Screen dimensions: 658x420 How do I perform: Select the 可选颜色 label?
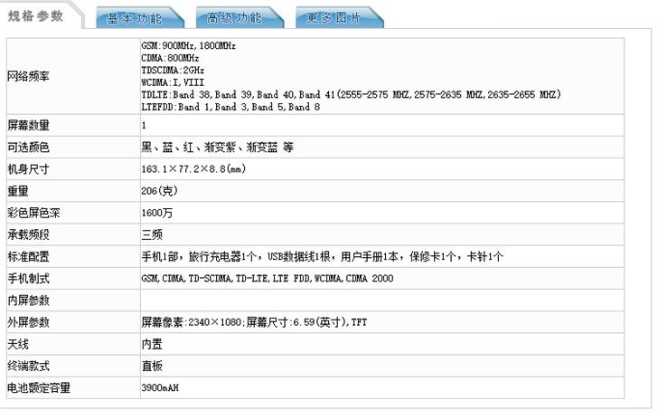coord(28,148)
